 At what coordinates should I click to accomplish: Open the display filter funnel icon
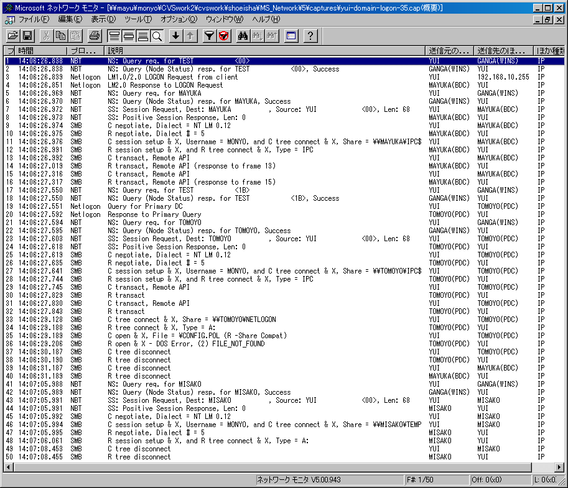coord(210,36)
